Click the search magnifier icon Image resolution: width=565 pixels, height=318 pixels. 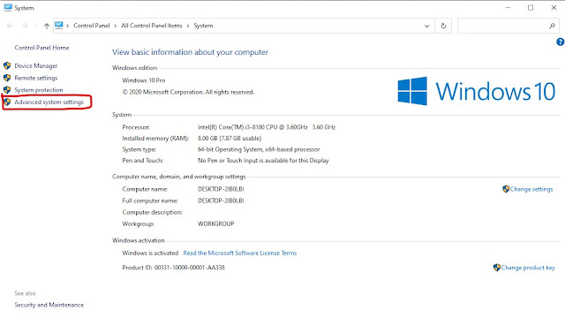point(552,26)
